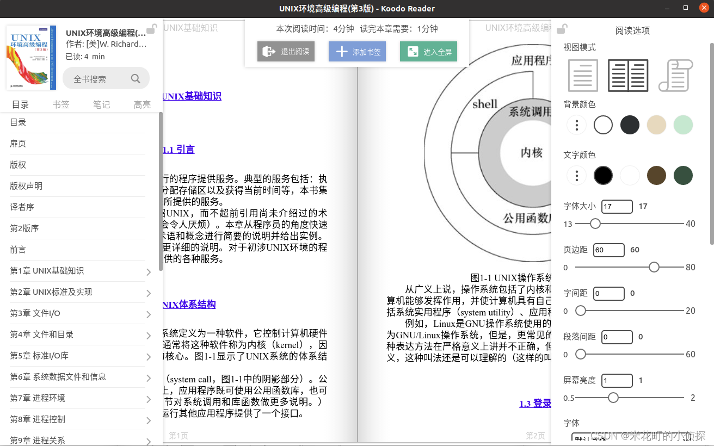714x446 pixels.
Task: Toggle the left sidebar lock icon
Action: click(152, 29)
